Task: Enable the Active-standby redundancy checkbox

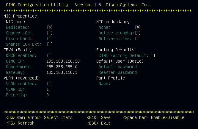Action: 138,33
